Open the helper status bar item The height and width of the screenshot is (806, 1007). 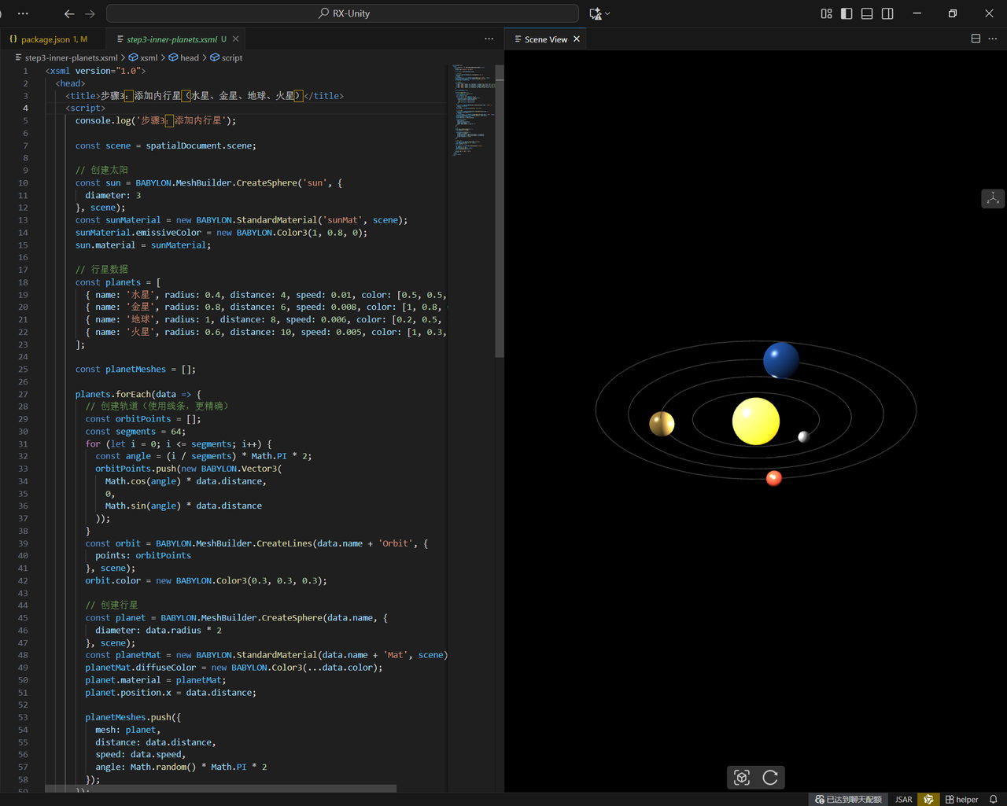point(961,799)
